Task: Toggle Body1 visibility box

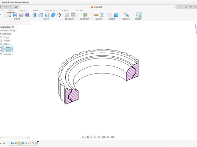Action: 3,47
